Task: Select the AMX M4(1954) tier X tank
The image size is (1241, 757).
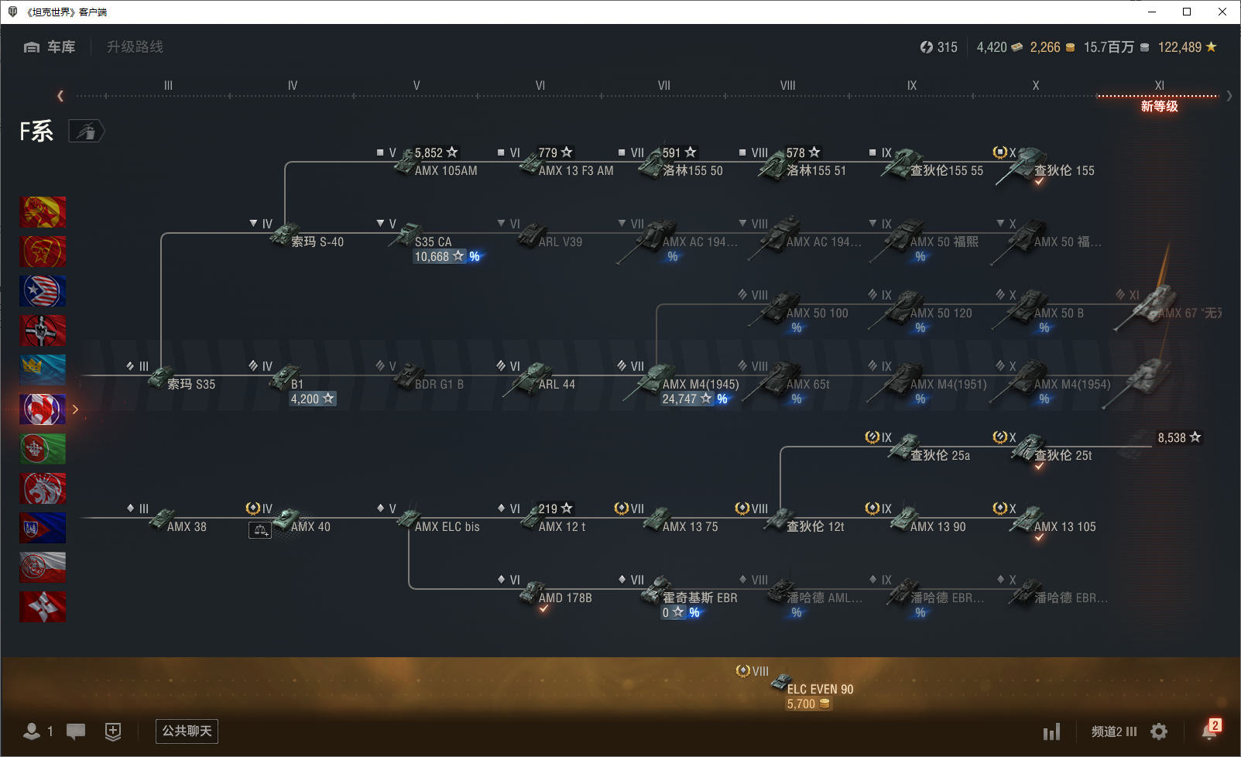Action: point(1051,382)
